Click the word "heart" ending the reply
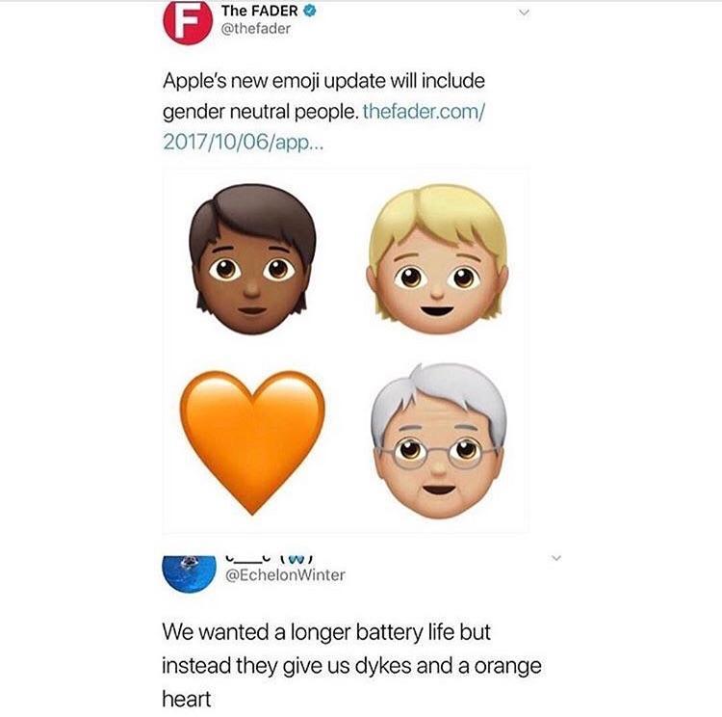722x717 pixels. tap(187, 699)
